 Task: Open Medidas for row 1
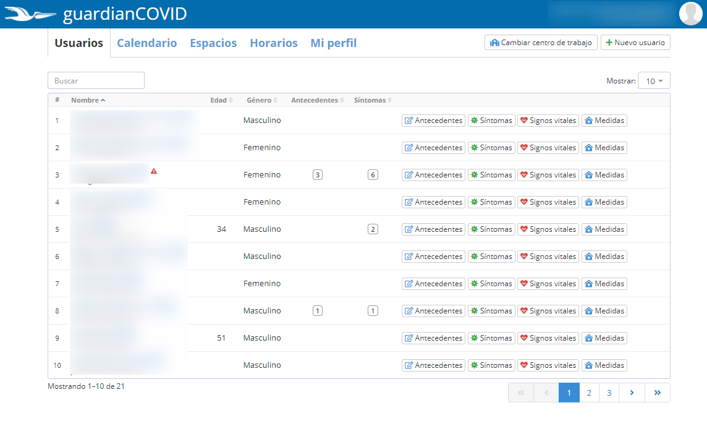click(604, 121)
